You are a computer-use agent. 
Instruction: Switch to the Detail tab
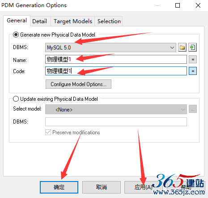(39, 21)
